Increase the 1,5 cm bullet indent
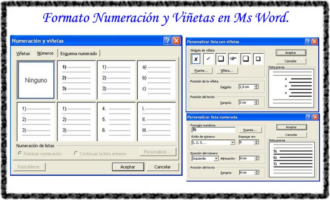This screenshot has width=330, height=200. point(256,86)
